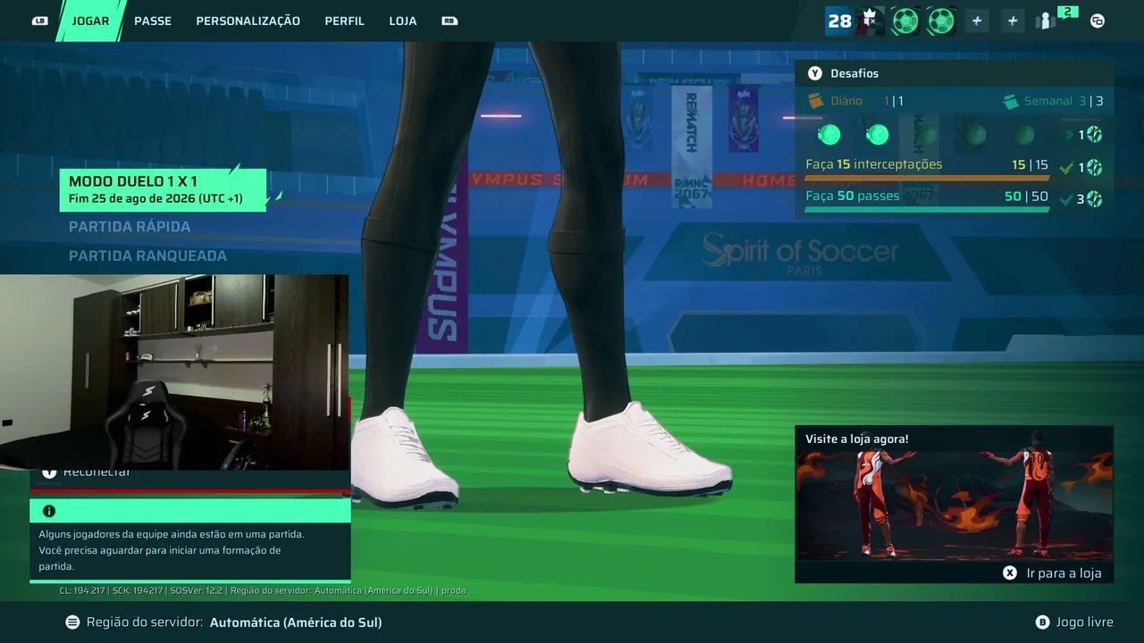Click the Diário challenge box icon
The height and width of the screenshot is (643, 1144).
coord(815,101)
